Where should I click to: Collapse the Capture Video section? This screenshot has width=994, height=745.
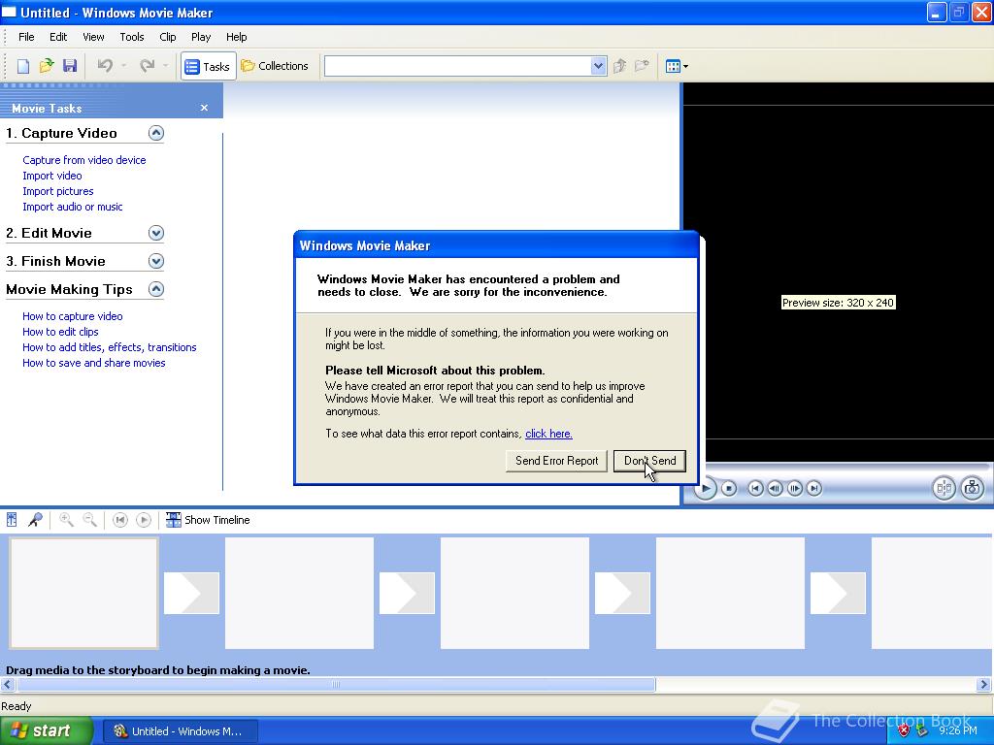click(156, 132)
